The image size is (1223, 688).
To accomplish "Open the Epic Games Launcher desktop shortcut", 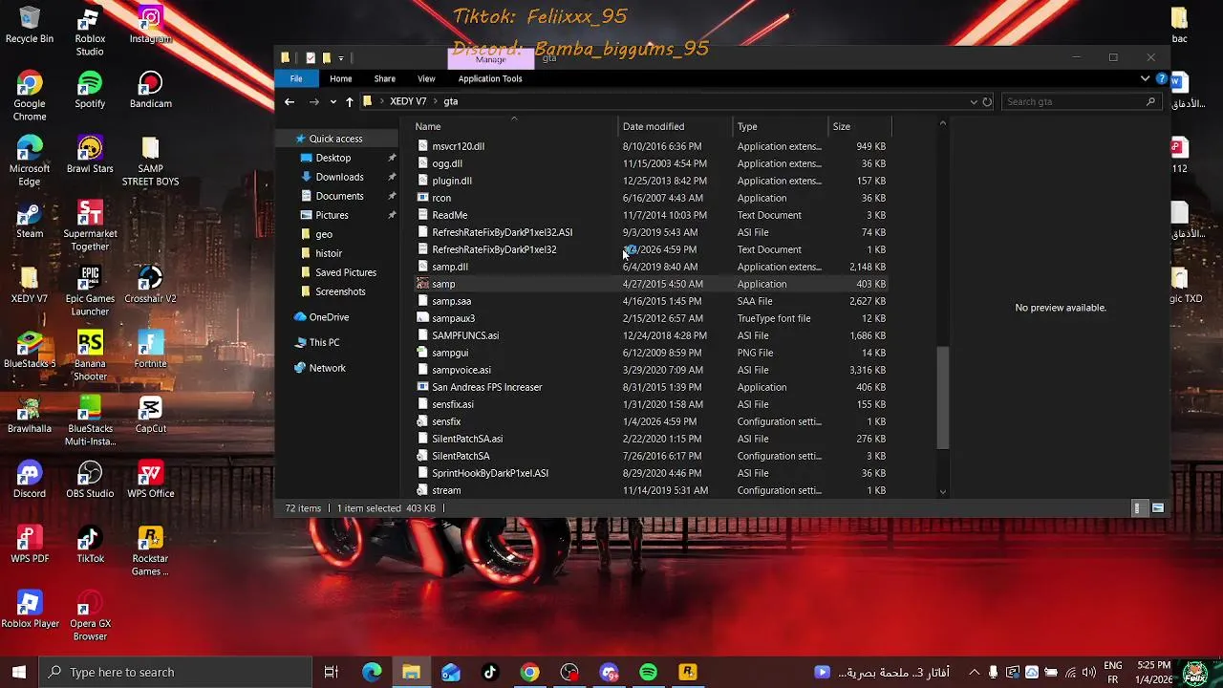I will (x=90, y=291).
